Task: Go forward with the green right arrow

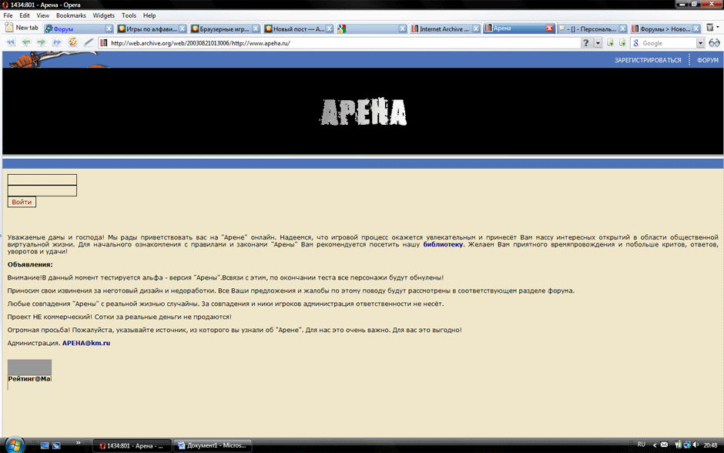Action: (x=42, y=42)
